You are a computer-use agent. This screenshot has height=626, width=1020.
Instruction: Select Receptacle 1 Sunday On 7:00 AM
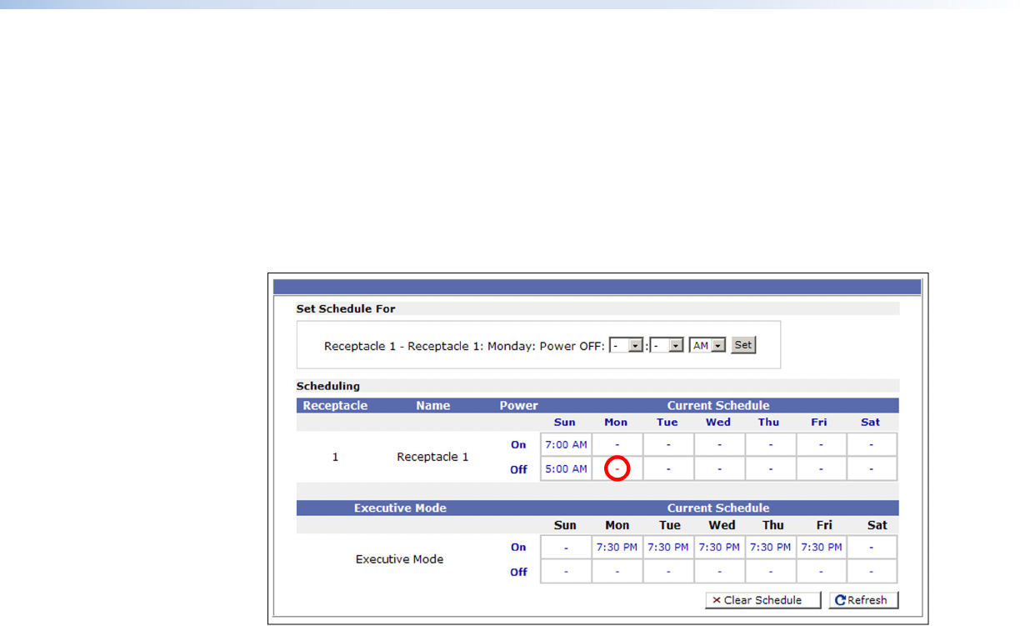[x=566, y=445]
